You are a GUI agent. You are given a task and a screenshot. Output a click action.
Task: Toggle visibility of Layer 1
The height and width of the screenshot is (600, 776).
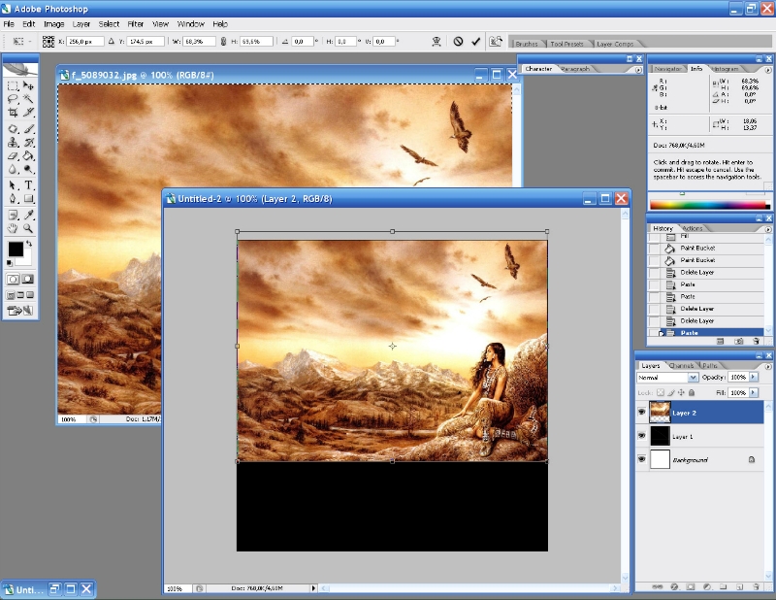[x=641, y=436]
